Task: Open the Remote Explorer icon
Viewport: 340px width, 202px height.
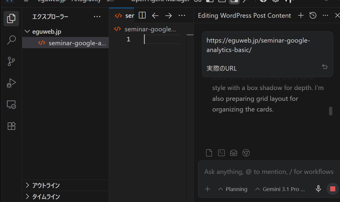Action: (x=11, y=104)
